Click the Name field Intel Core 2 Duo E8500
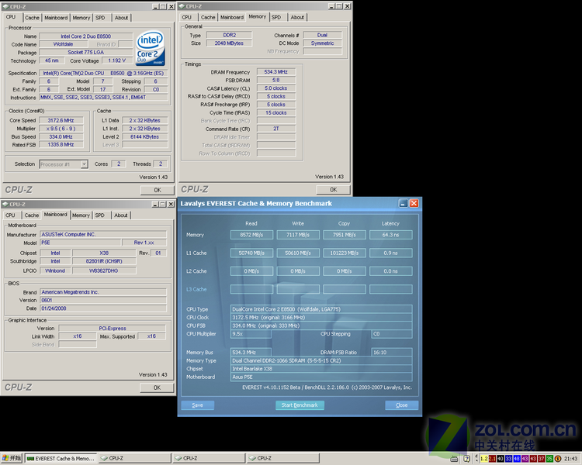This screenshot has width=582, height=465. [85, 36]
